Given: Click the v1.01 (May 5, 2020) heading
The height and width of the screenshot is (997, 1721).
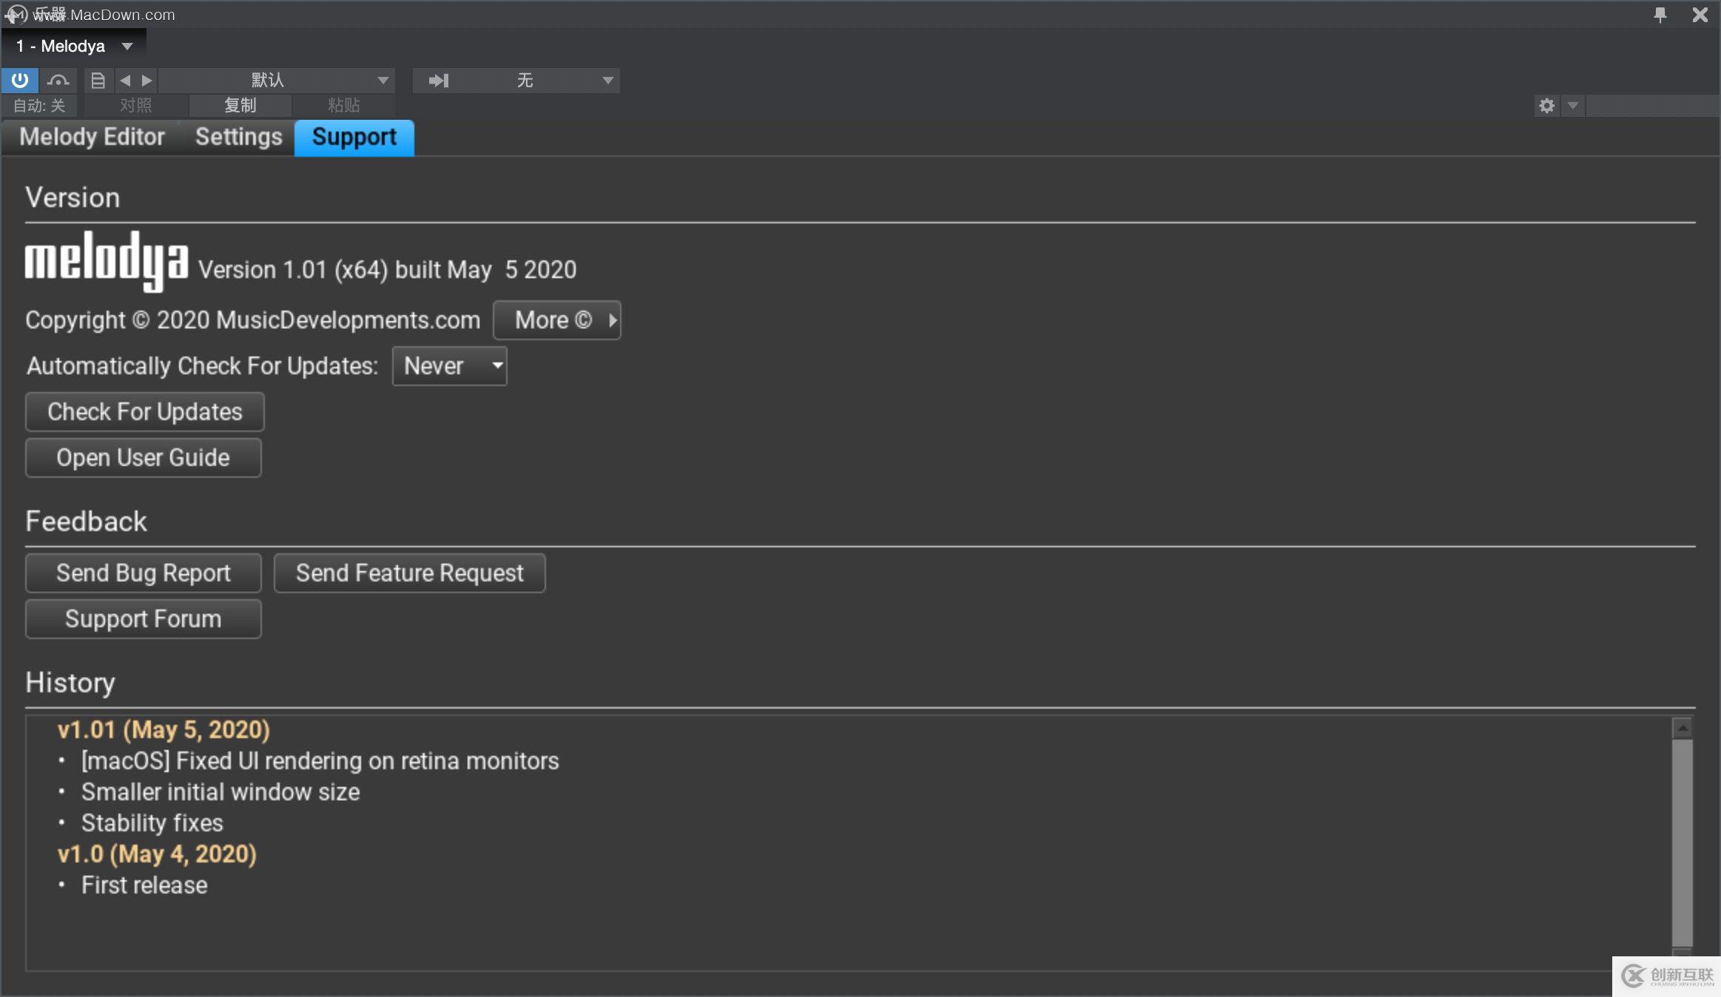Looking at the screenshot, I should [x=164, y=730].
